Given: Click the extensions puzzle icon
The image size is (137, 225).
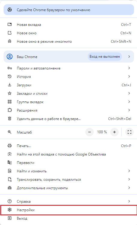Looking at the screenshot, I should [x=10, y=110].
